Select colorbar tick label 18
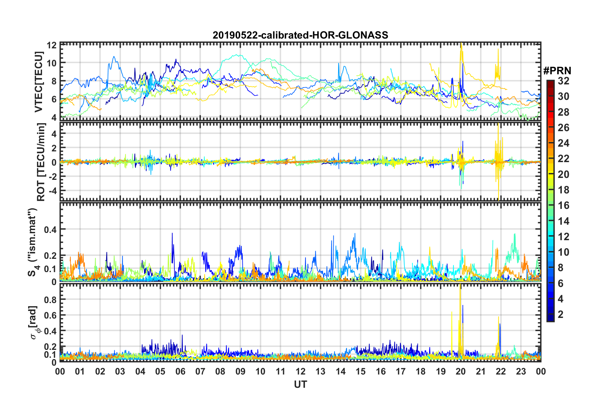601x402 pixels. coord(563,190)
